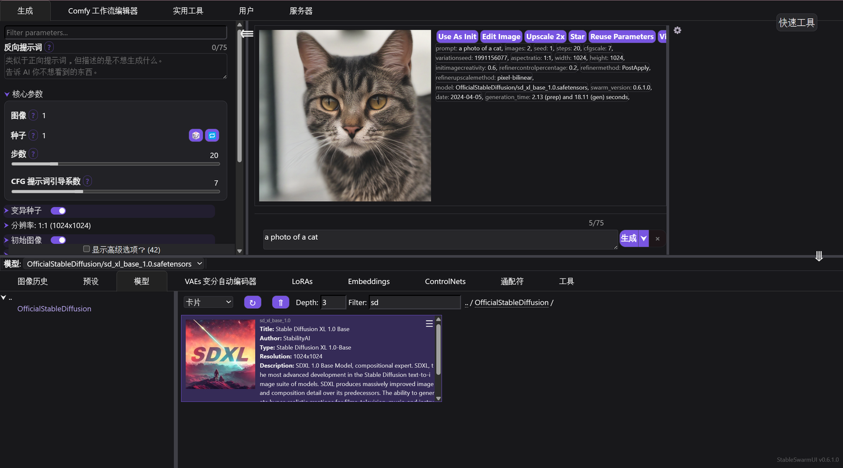Toggle the 变异种子 switch
843x468 pixels.
tap(58, 211)
